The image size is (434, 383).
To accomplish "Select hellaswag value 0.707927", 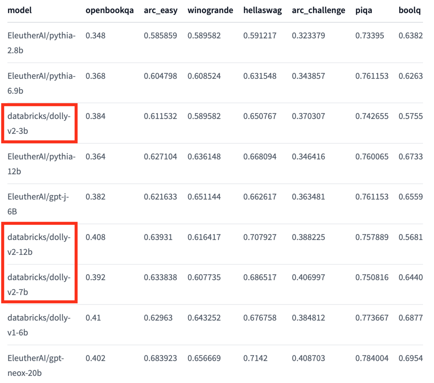I will [260, 237].
